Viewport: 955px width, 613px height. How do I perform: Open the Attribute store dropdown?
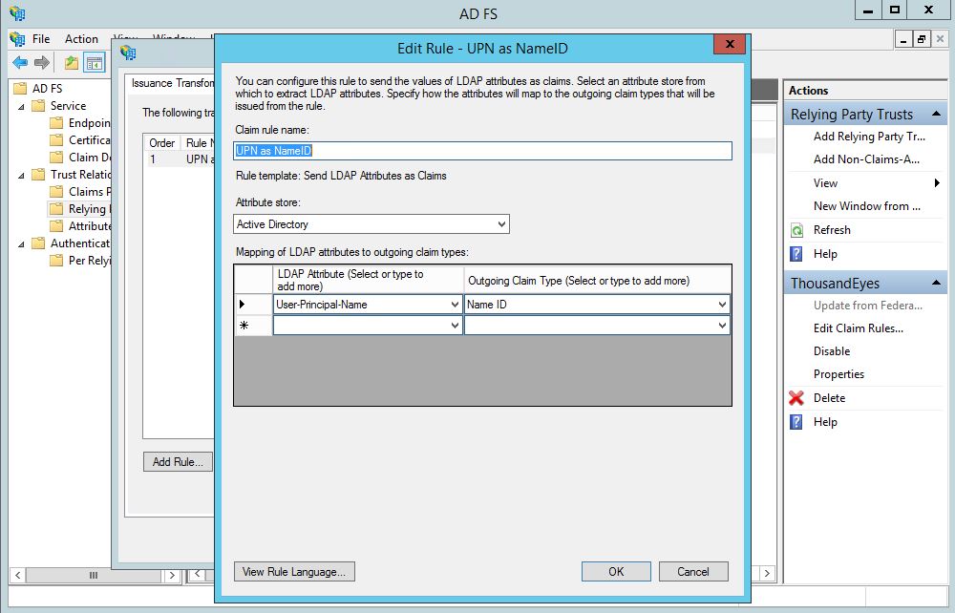point(501,224)
